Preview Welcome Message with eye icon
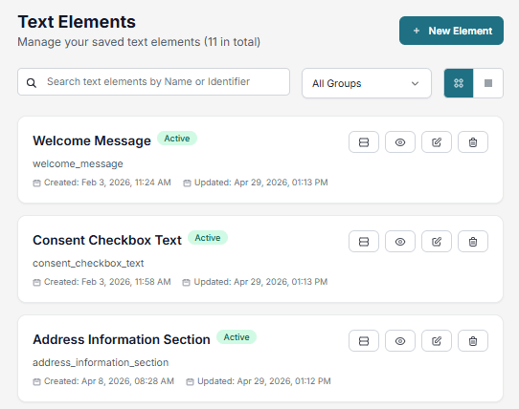This screenshot has height=409, width=519. (400, 142)
